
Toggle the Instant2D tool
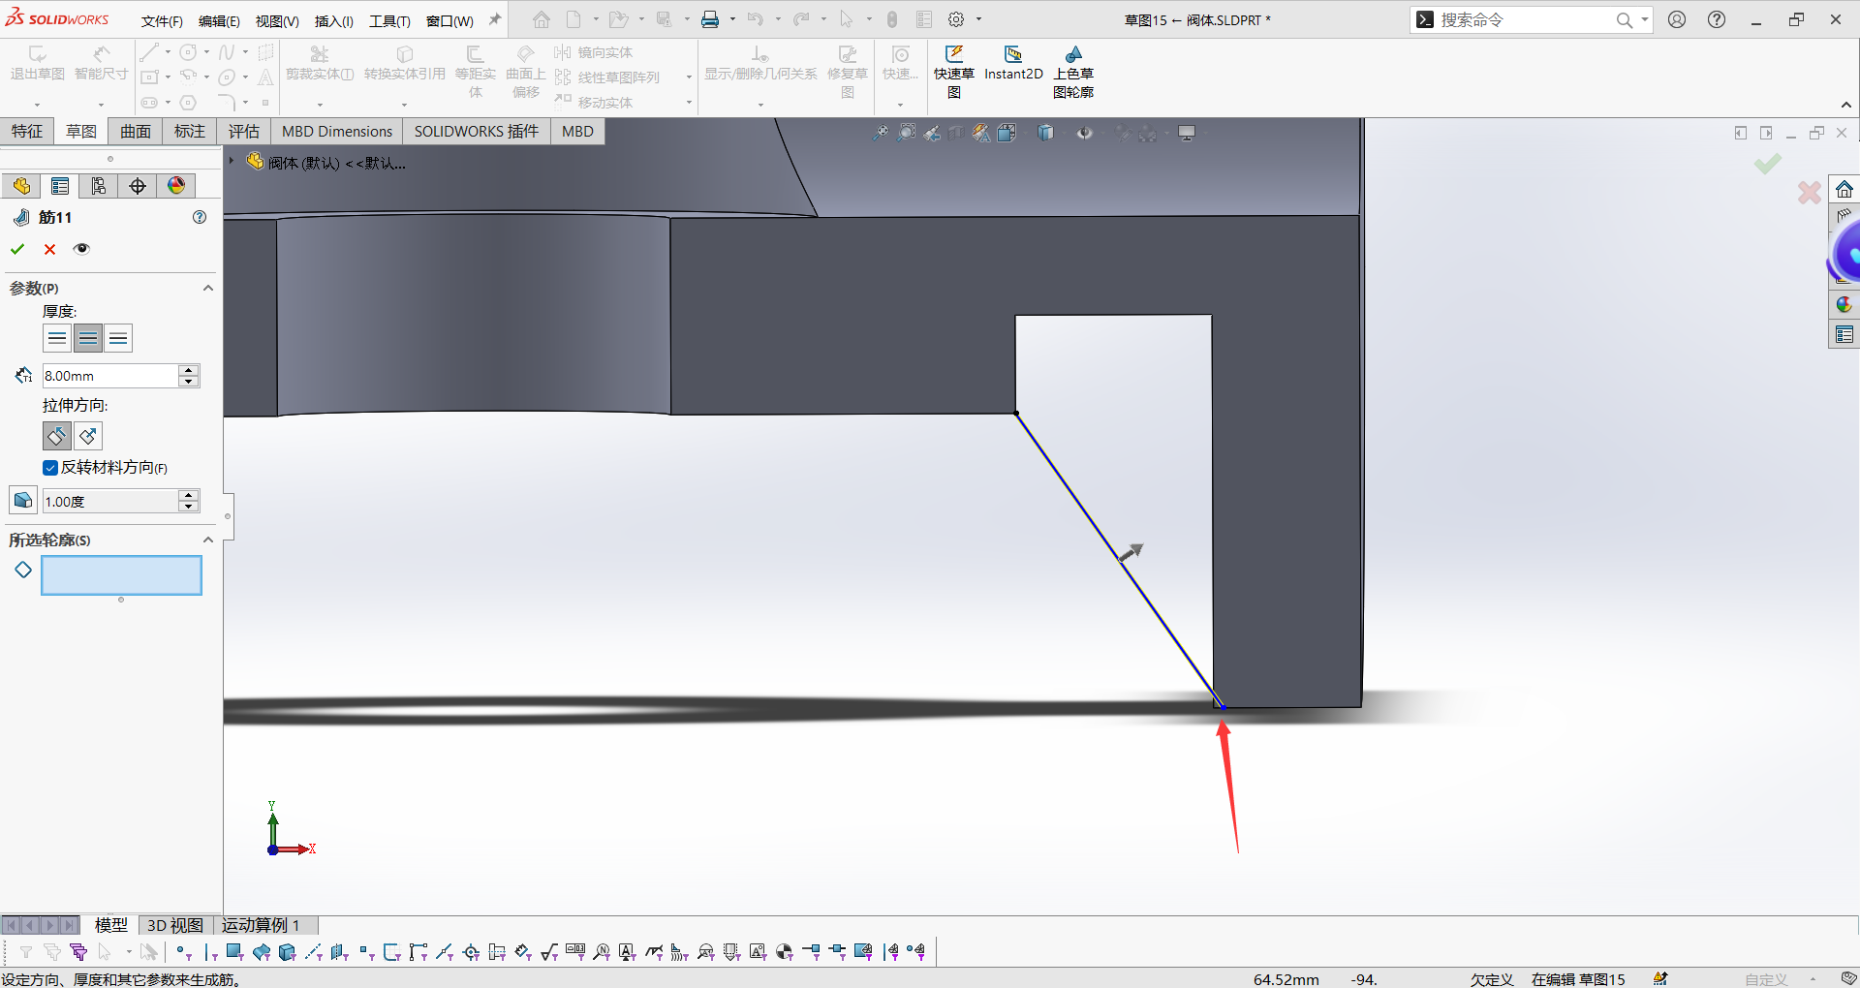(1013, 64)
